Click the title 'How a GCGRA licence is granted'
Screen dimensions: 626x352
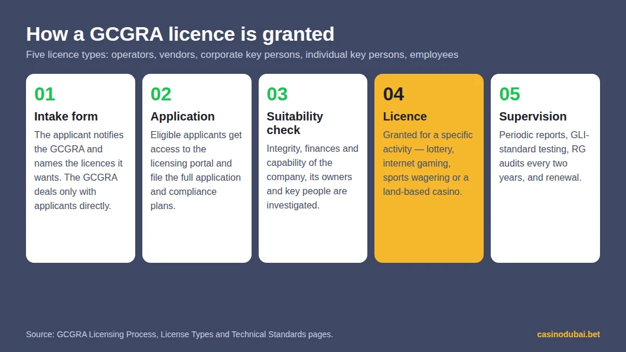pyautogui.click(x=180, y=34)
